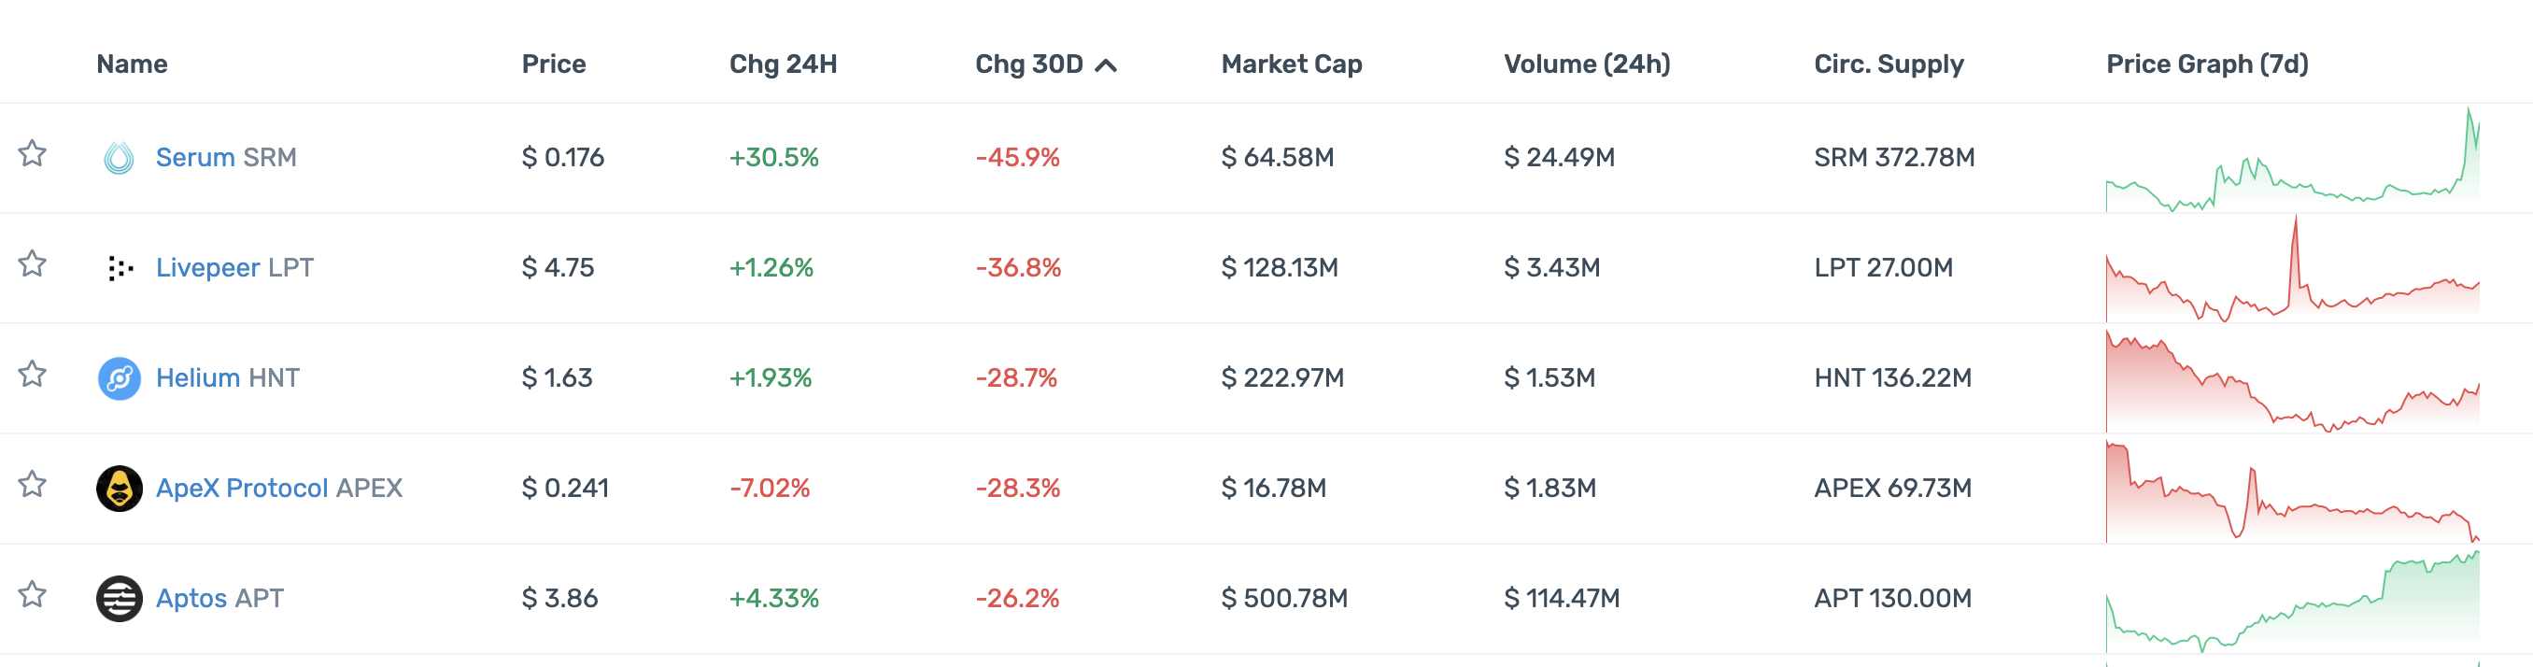The height and width of the screenshot is (667, 2533).
Task: Star Serum as a favorite
Action: [x=33, y=153]
